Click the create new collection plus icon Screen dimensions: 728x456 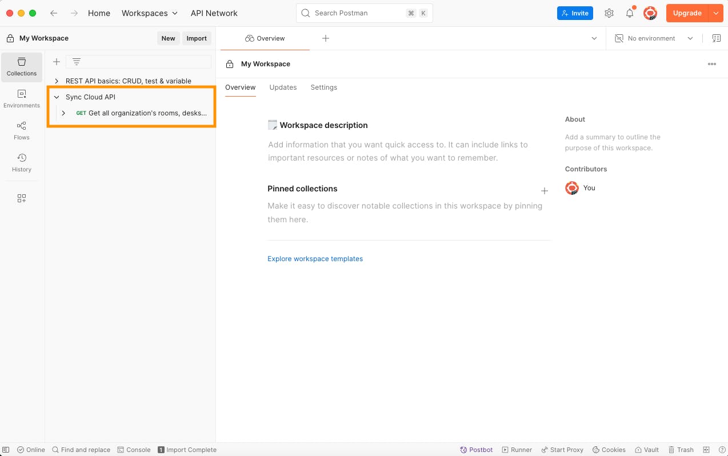[x=57, y=62]
